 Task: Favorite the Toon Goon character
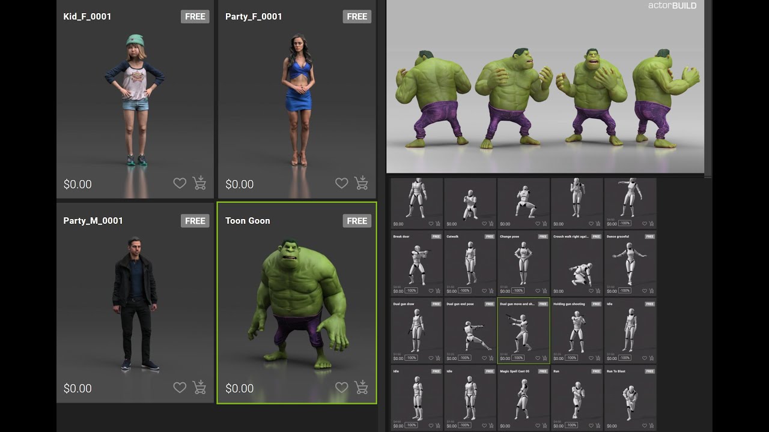point(341,388)
